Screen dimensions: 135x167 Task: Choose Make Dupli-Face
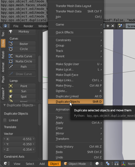click(76, 75)
